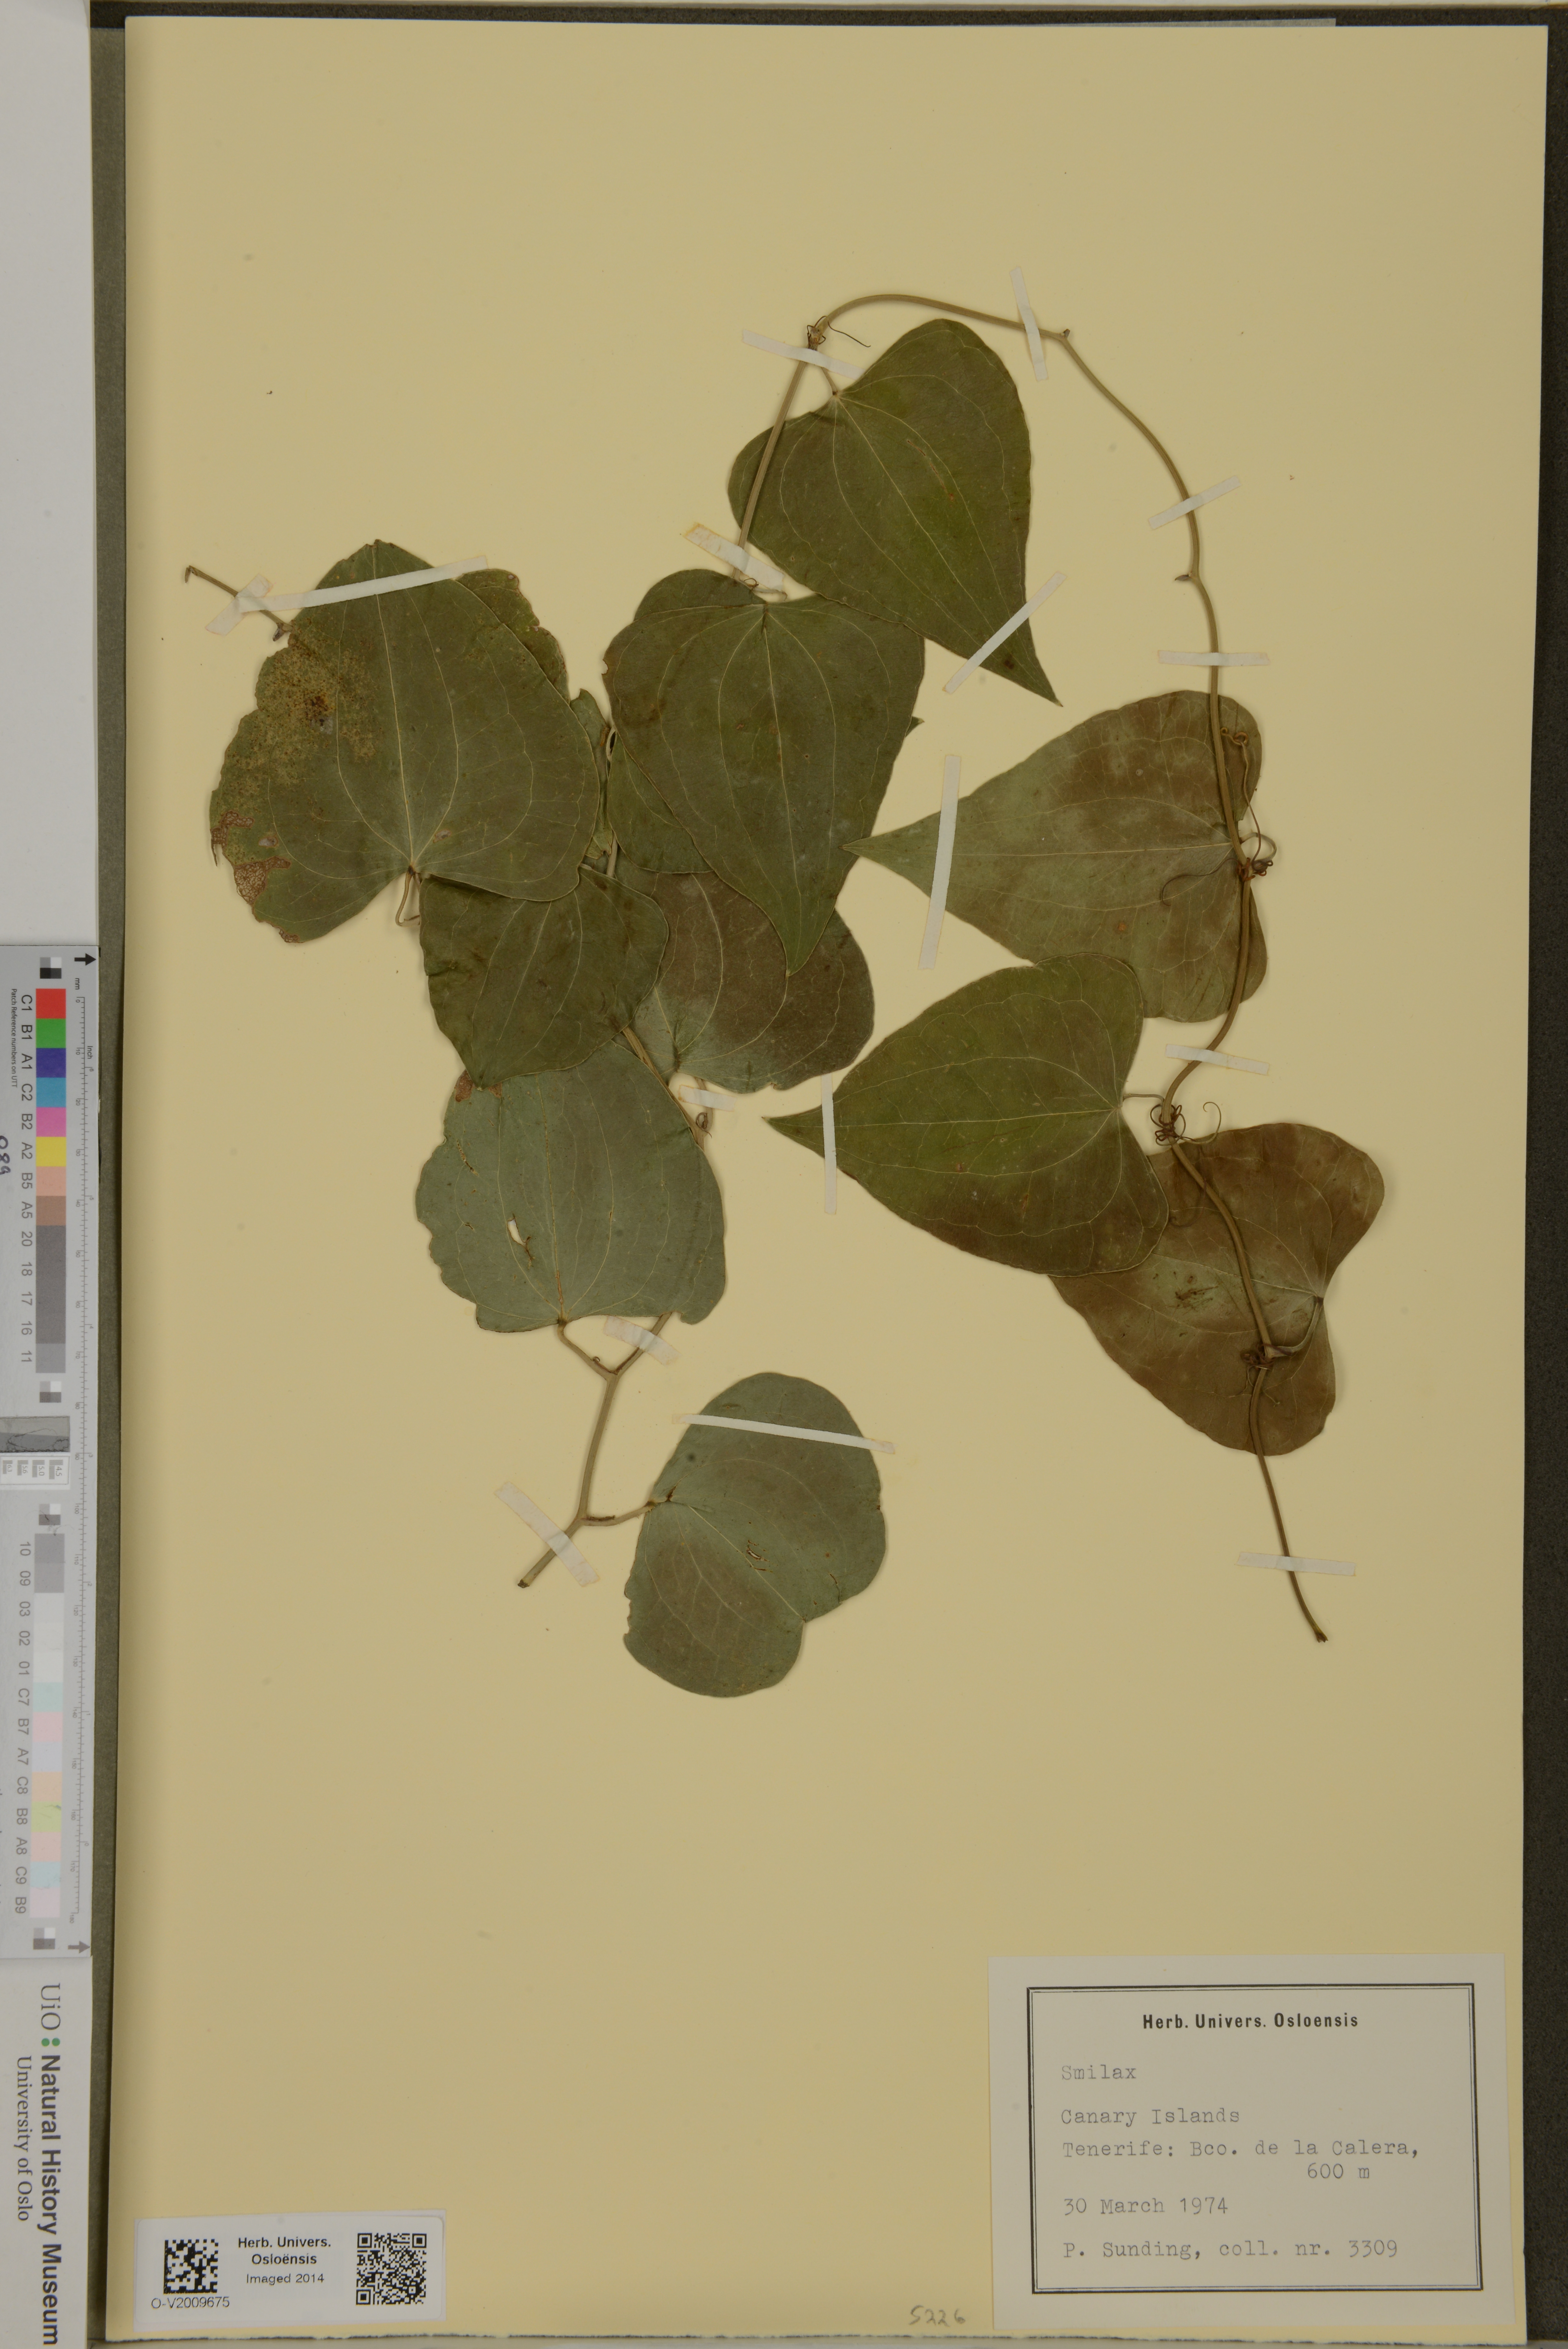Viewport: 1568px width, 2349px height.
Task: Click the black arrow atop the color scale
Action: point(85,960)
